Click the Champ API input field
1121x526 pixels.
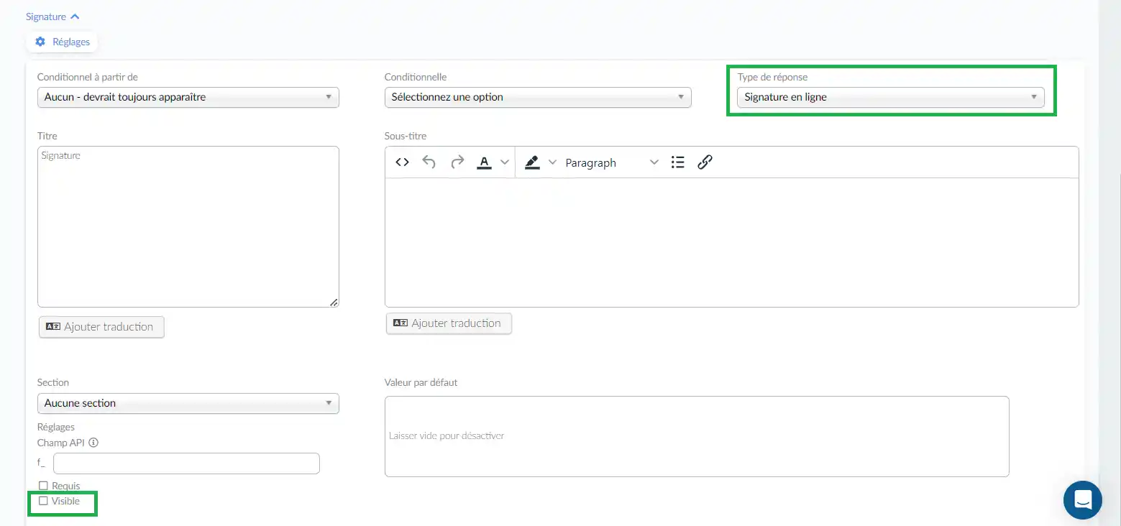click(186, 463)
